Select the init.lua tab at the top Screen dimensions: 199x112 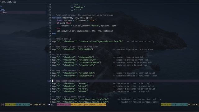[x=8, y=2]
